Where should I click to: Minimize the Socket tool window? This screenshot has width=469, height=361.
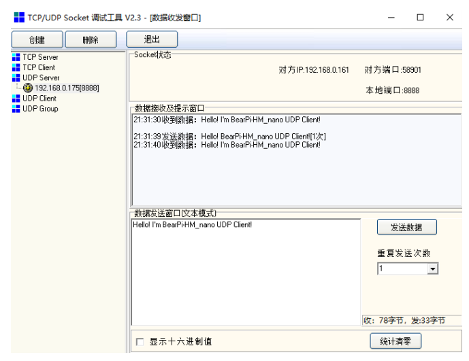point(391,18)
